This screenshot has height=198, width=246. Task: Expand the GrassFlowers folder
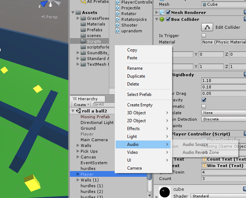[x=78, y=18]
